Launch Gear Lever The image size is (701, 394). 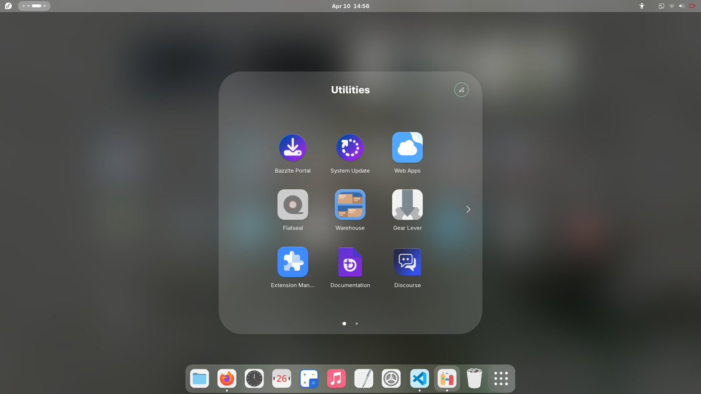[407, 205]
